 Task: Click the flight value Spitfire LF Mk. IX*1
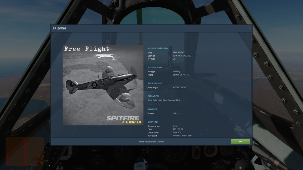pyautogui.click(x=181, y=75)
